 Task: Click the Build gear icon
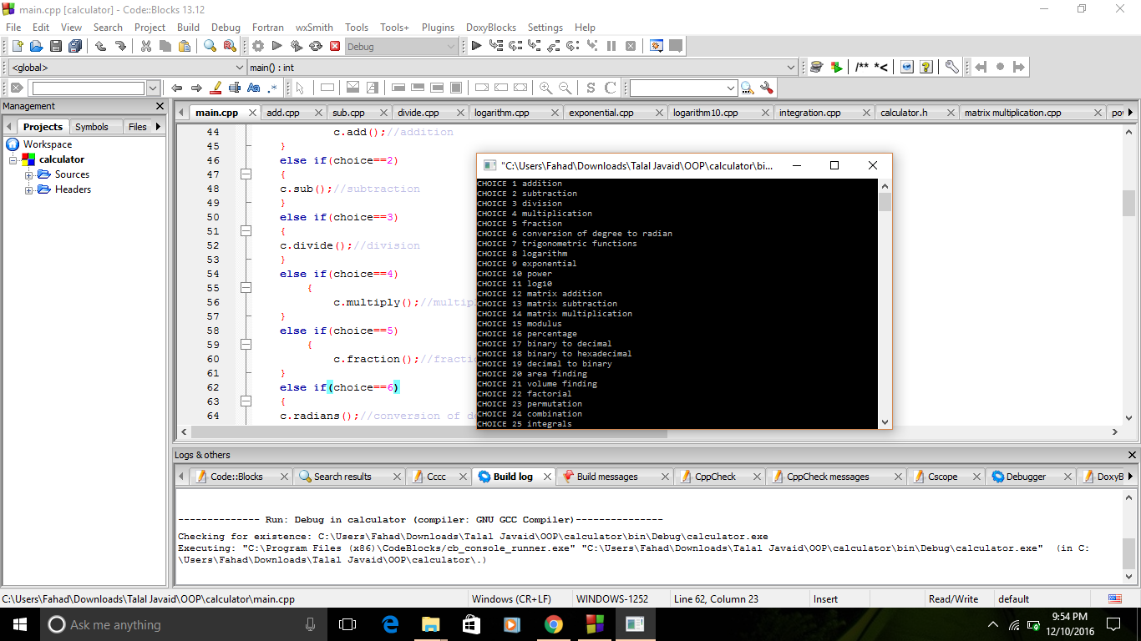[x=258, y=47]
